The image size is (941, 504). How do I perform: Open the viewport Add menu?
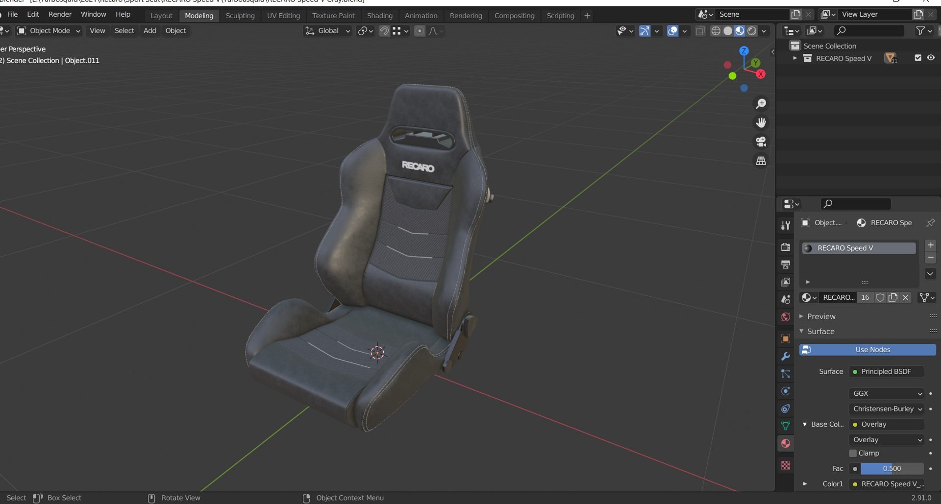coord(149,31)
